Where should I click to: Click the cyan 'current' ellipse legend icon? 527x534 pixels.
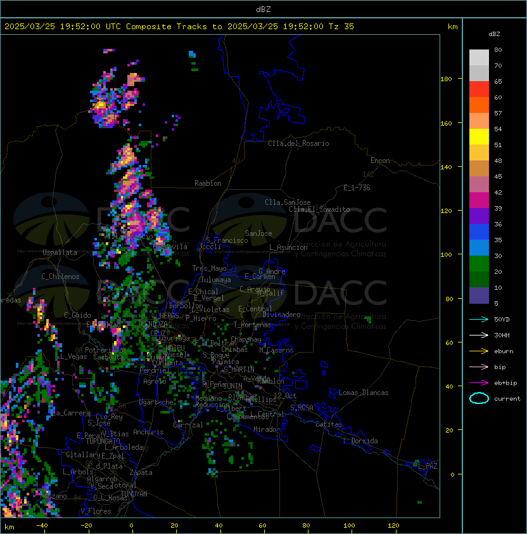(x=479, y=398)
